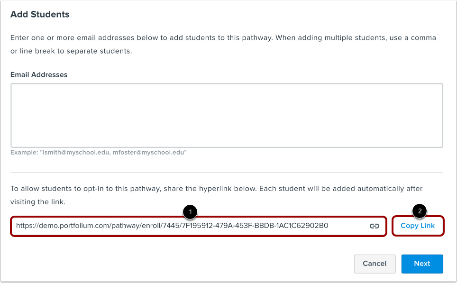Click the word 'Example:' below the text area
This screenshot has width=457, height=283.
tap(24, 153)
